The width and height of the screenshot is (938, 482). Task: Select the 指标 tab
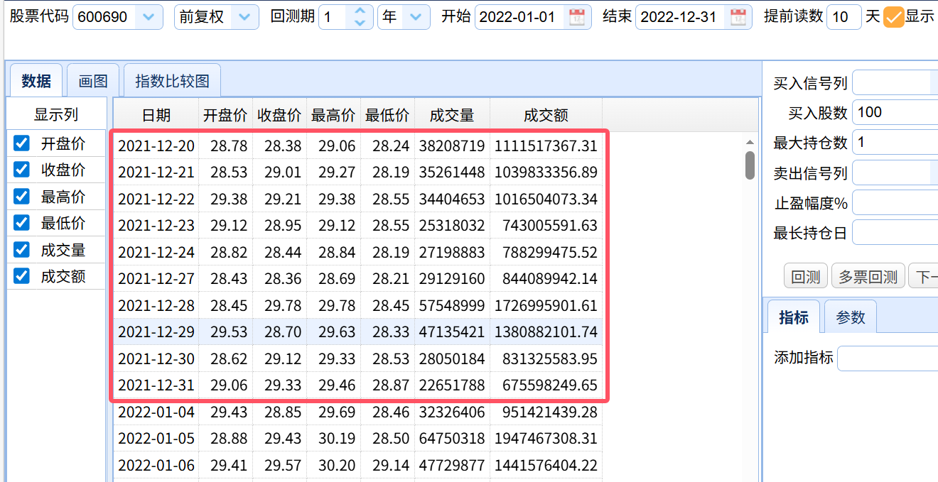pyautogui.click(x=794, y=317)
